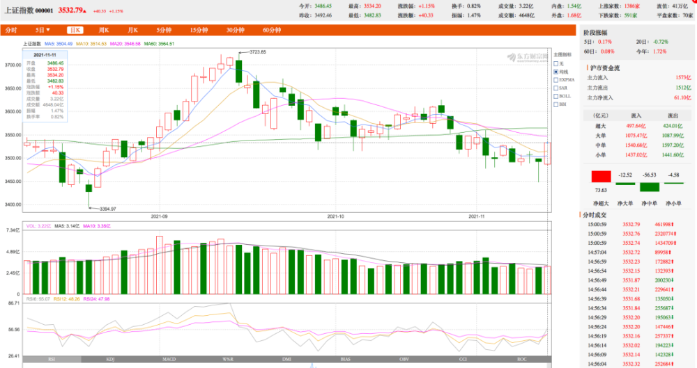Click the red up-arrow beside 3532.79 price
Viewport: 697px width, 368px height.
[86, 10]
